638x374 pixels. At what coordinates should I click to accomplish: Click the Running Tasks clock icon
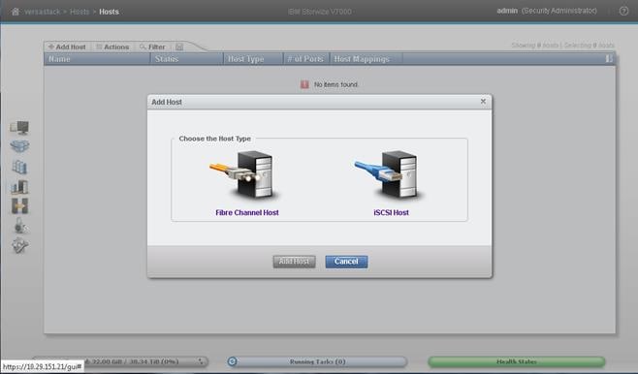click(x=233, y=361)
